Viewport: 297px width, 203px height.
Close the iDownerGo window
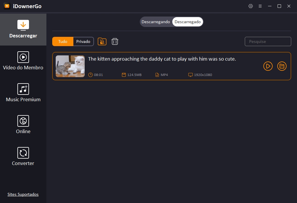pos(289,6)
